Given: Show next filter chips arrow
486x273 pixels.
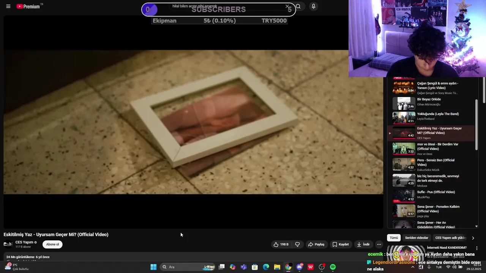Looking at the screenshot, I should pos(473,238).
